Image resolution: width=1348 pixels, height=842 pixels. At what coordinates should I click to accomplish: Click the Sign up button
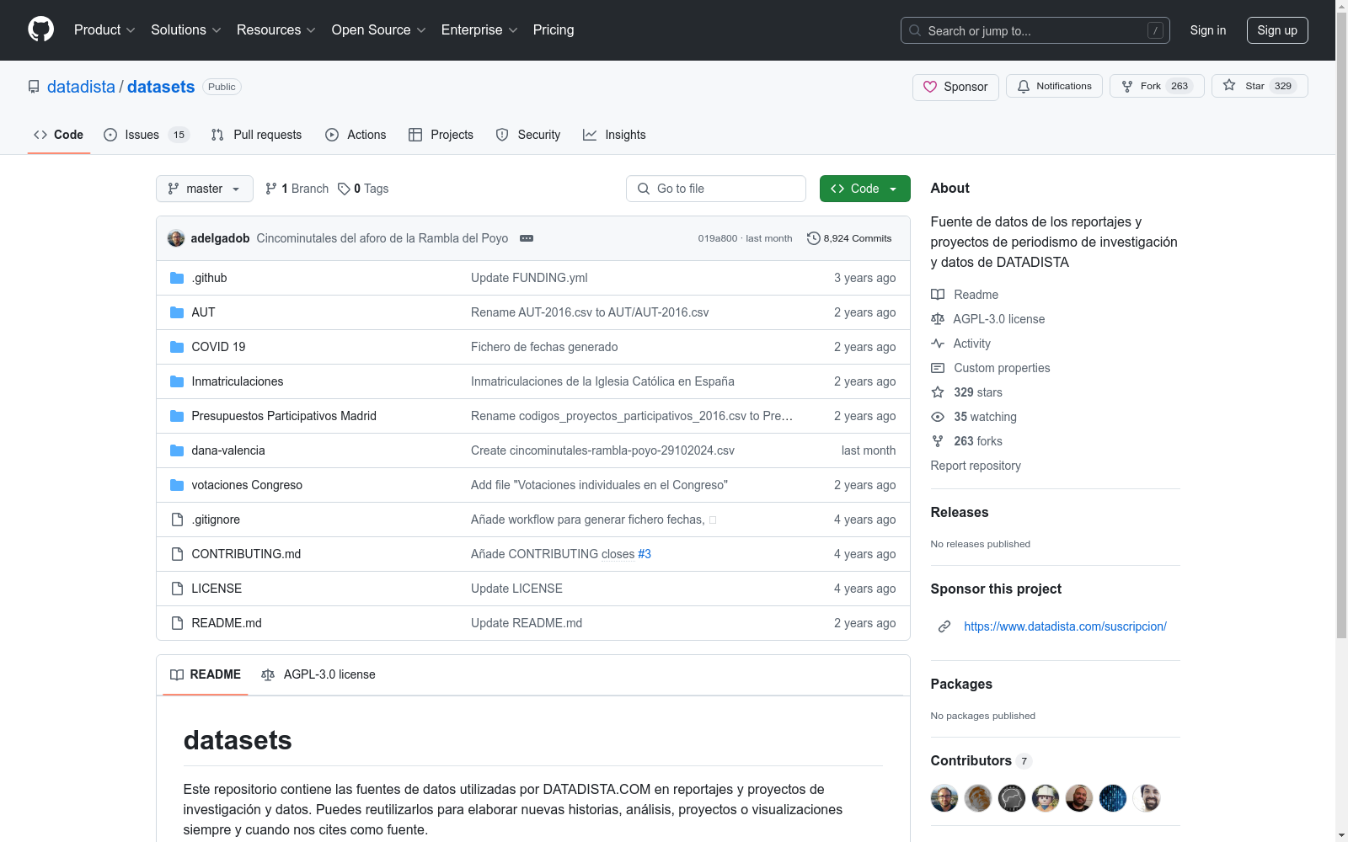(x=1277, y=30)
